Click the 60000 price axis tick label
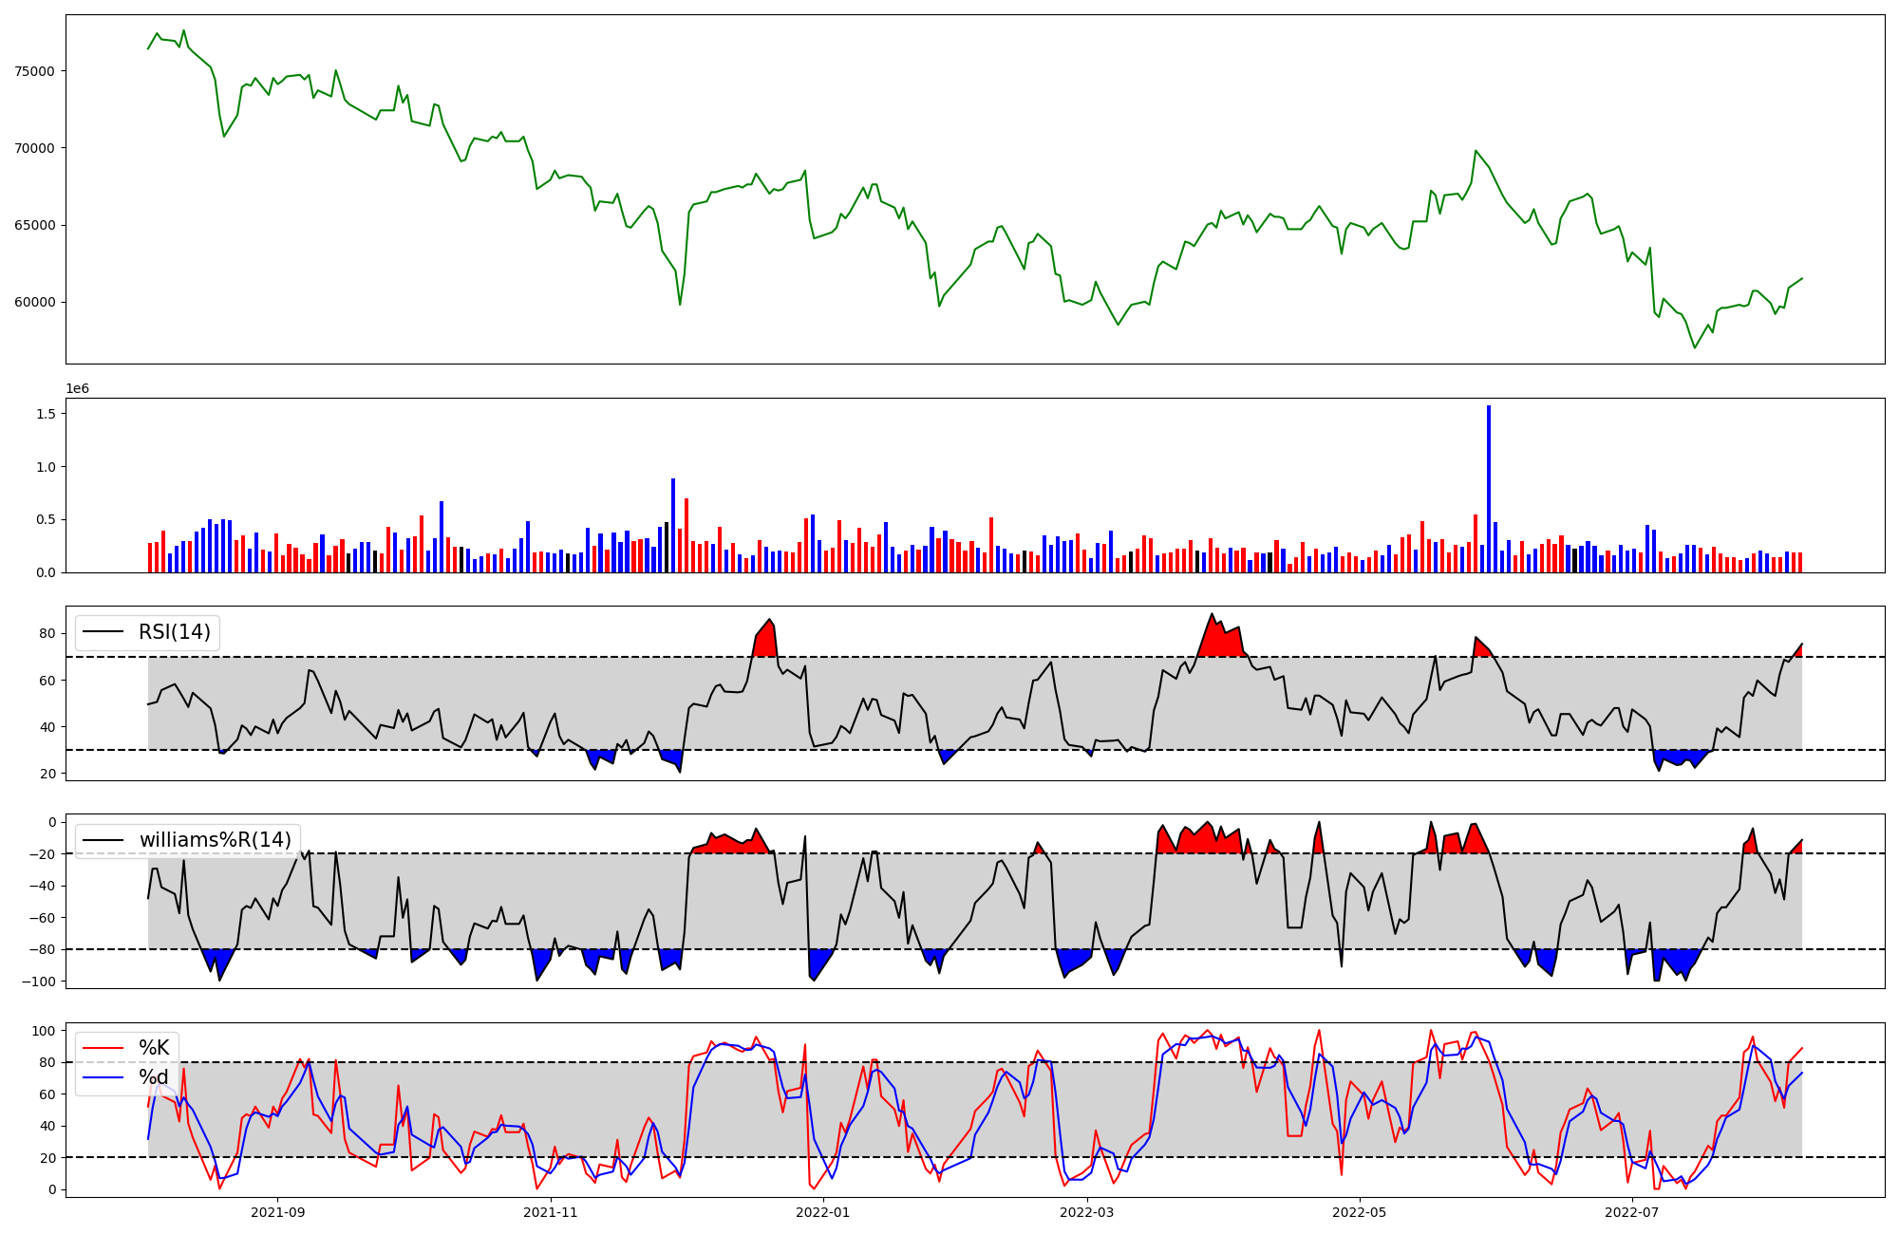Viewport: 1899px width, 1234px height. coord(35,303)
